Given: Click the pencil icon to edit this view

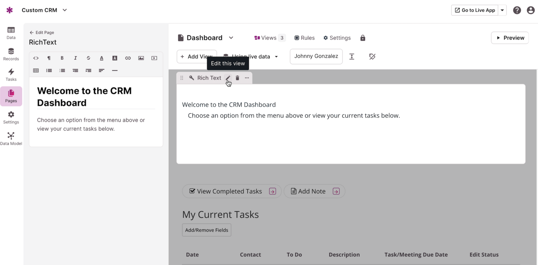Looking at the screenshot, I should tap(228, 78).
